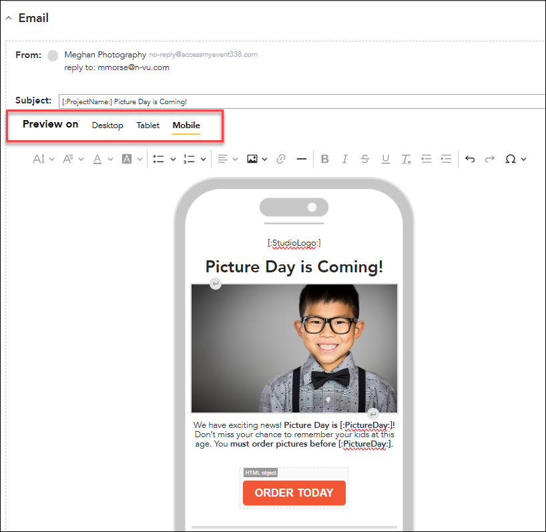Decrease the indent

(x=427, y=159)
